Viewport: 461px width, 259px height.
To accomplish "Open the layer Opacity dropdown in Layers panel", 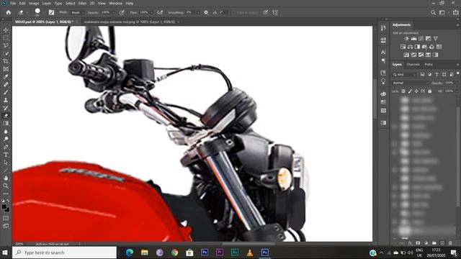I will click(457, 83).
